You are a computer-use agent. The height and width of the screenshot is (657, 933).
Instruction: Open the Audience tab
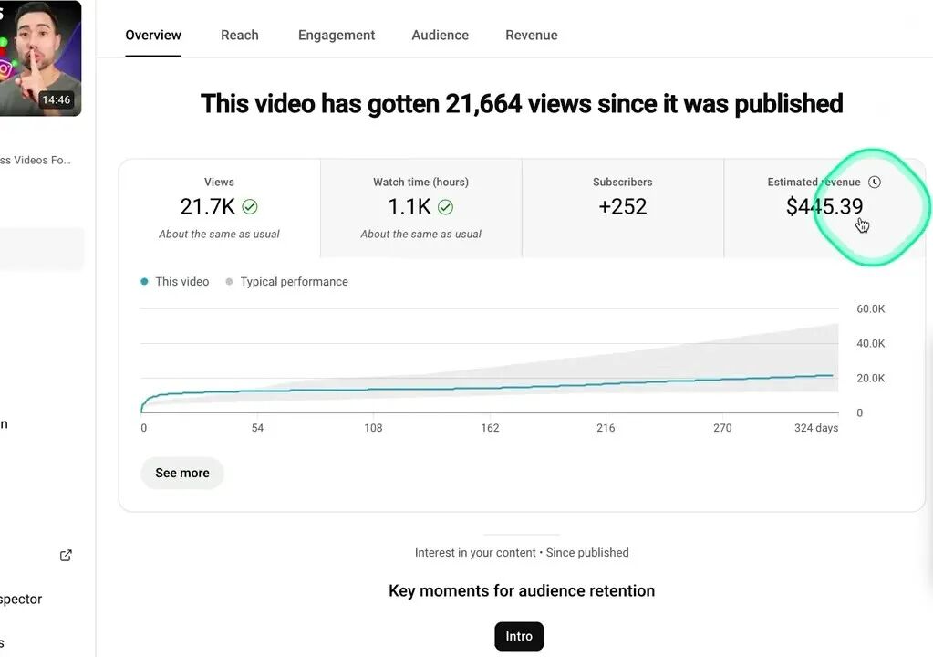coord(440,35)
